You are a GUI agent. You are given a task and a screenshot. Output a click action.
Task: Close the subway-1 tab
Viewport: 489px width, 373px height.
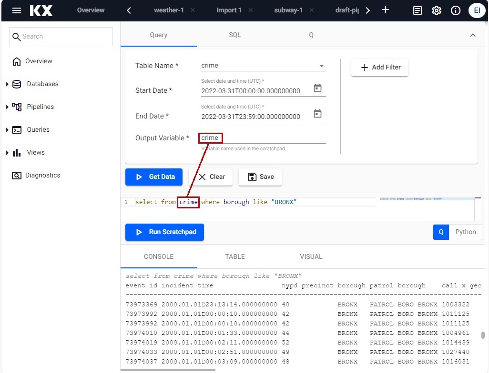(x=312, y=10)
